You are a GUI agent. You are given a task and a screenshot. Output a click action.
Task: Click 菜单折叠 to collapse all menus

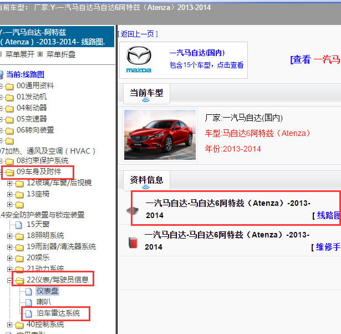pyautogui.click(x=61, y=54)
